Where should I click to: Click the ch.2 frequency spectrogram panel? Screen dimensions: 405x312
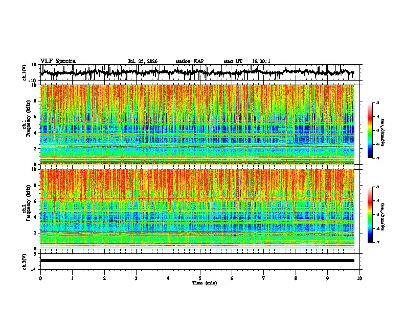click(x=197, y=209)
